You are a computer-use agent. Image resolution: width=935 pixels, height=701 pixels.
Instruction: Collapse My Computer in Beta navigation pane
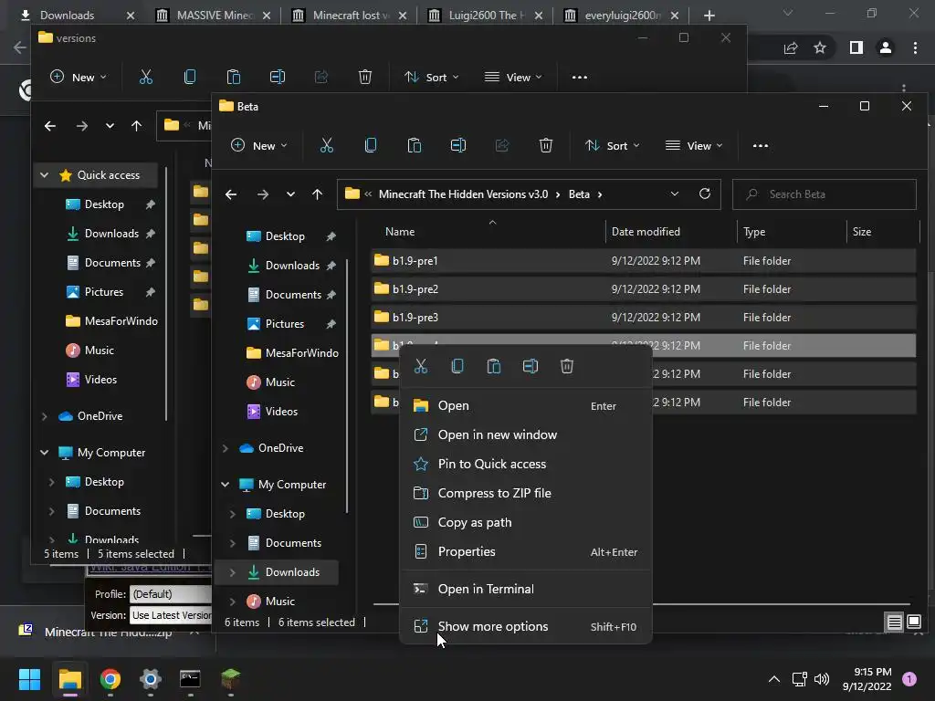click(226, 485)
